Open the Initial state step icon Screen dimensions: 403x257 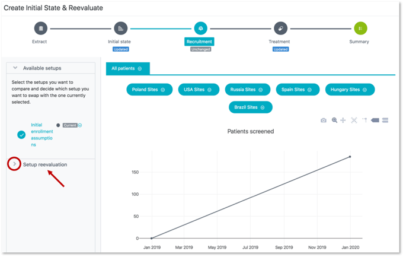pyautogui.click(x=120, y=28)
